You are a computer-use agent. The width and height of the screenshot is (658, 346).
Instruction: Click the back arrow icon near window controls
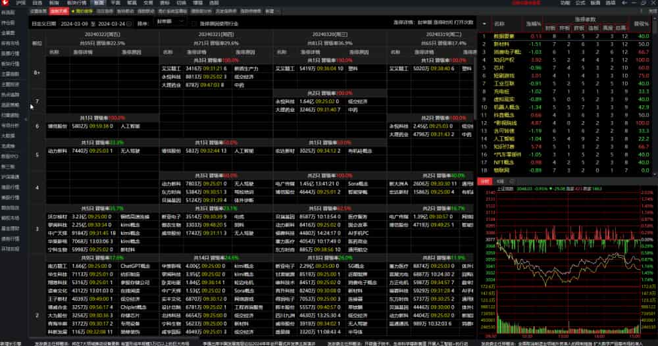tap(624, 3)
